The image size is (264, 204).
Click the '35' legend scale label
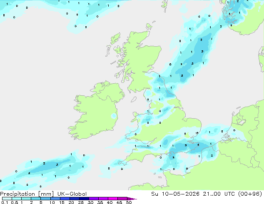click(x=100, y=202)
